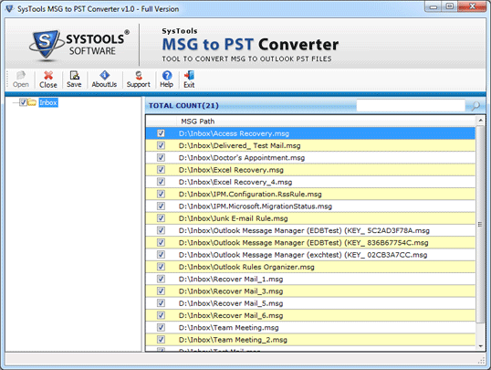Click the Save toolbar icon
Screen dimensions: 491x370
point(74,75)
